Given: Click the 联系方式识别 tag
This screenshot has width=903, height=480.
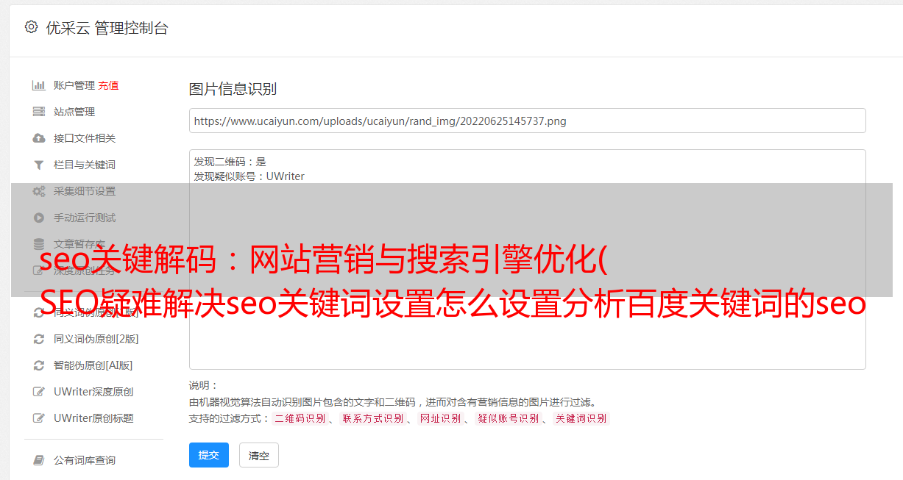Looking at the screenshot, I should 372,418.
